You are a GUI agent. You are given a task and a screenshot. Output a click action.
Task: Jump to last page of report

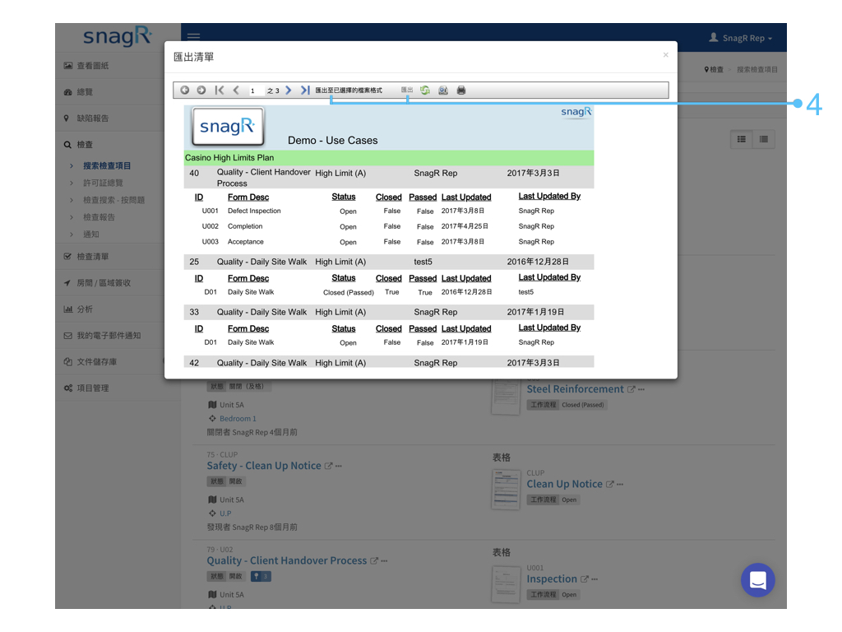click(x=305, y=91)
